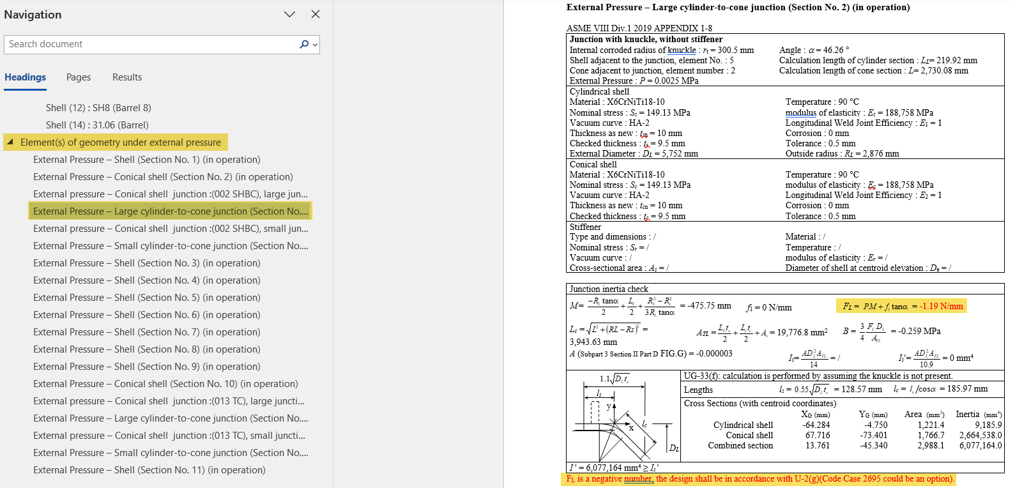Viewport: 1015px width, 488px height.
Task: Click the Stiffener section label
Action: point(585,227)
